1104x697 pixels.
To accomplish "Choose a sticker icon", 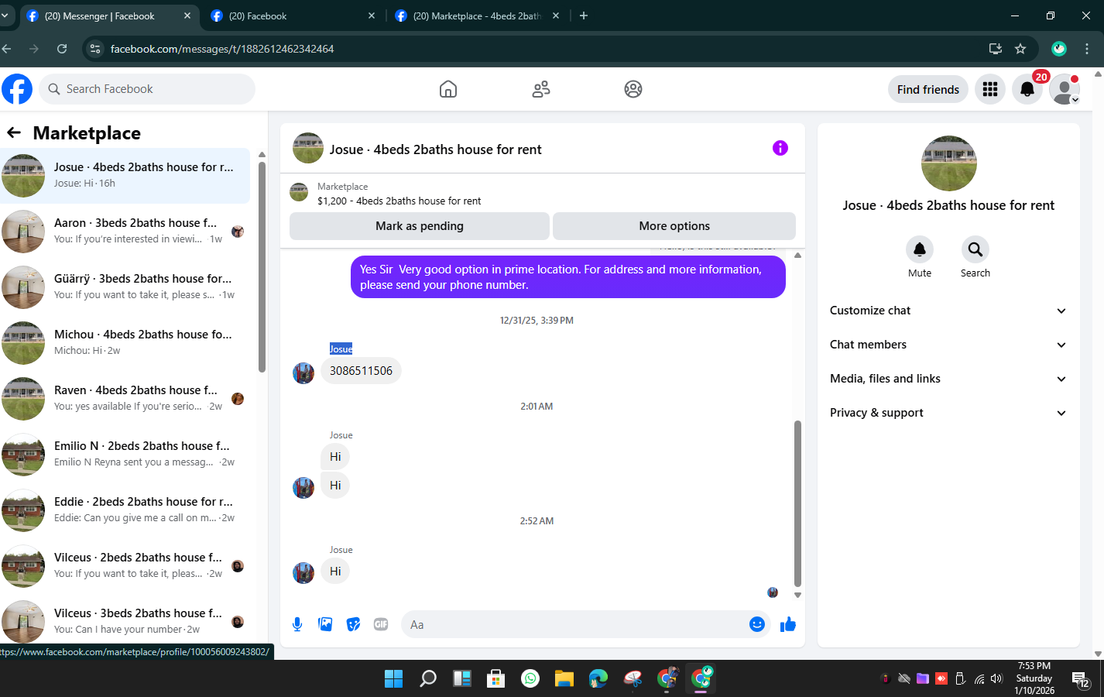I will [x=353, y=624].
